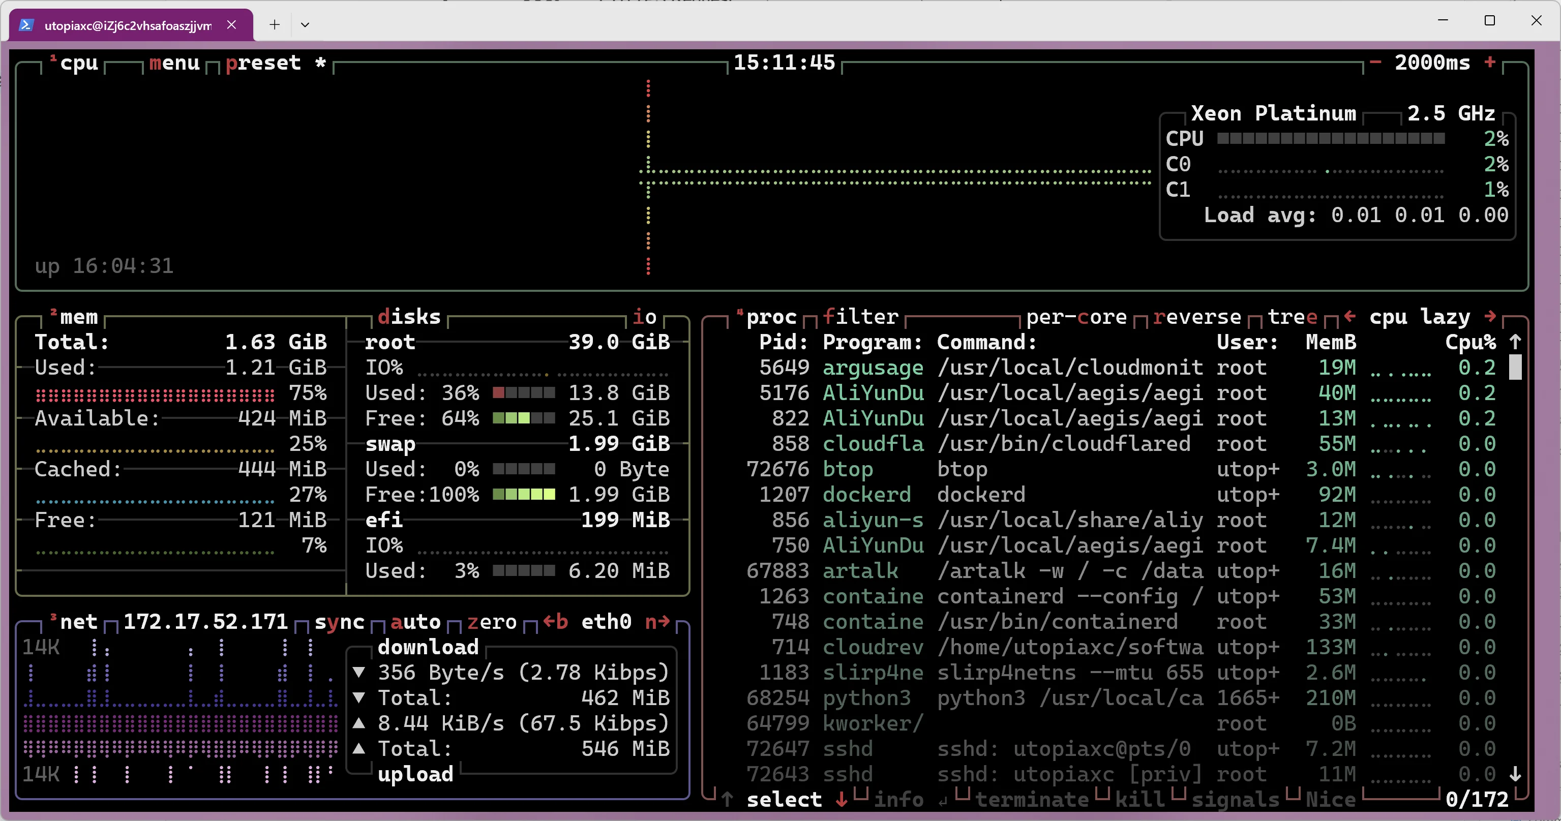The height and width of the screenshot is (821, 1561).
Task: Switch to the utopiaxc terminal tab
Action: click(131, 25)
